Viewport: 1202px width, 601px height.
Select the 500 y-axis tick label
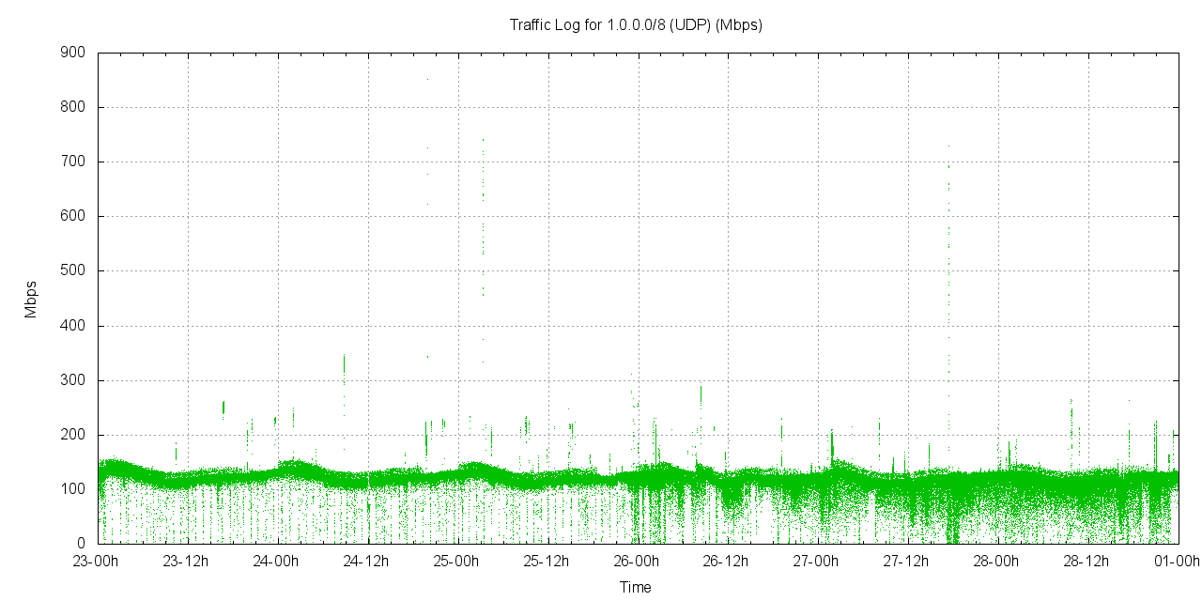[x=73, y=271]
